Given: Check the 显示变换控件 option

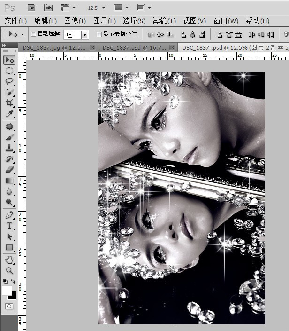Looking at the screenshot, I should (x=99, y=34).
